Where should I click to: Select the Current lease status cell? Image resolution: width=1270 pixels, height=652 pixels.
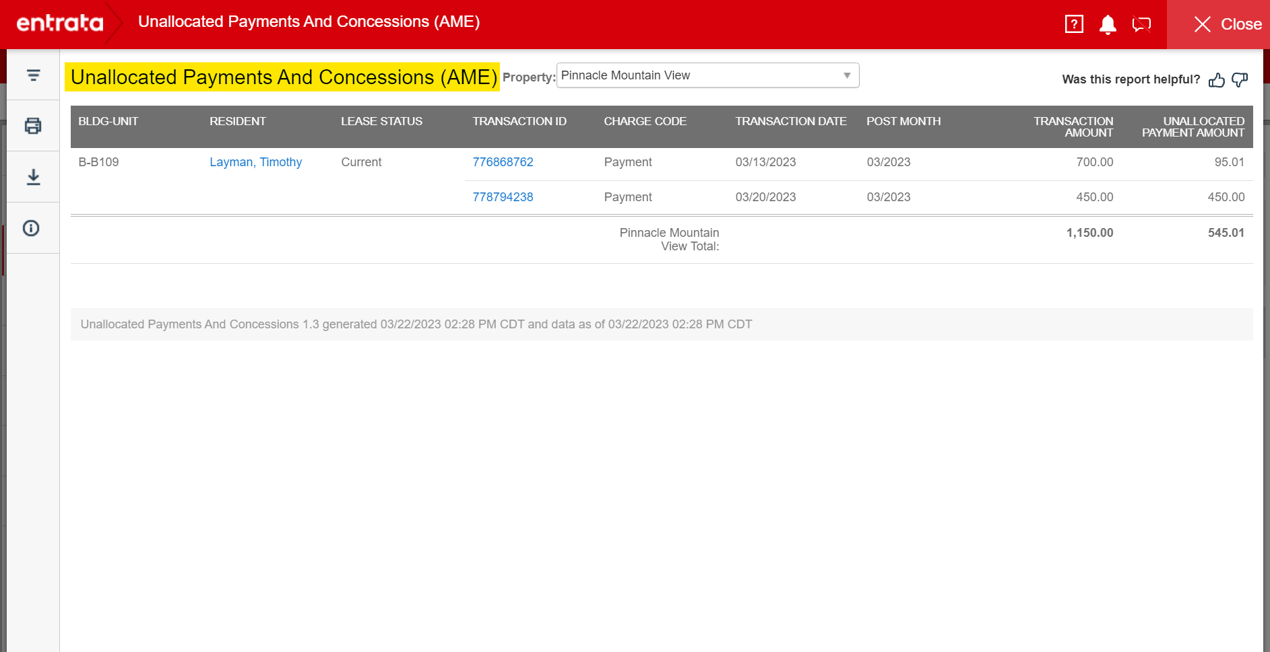click(361, 162)
